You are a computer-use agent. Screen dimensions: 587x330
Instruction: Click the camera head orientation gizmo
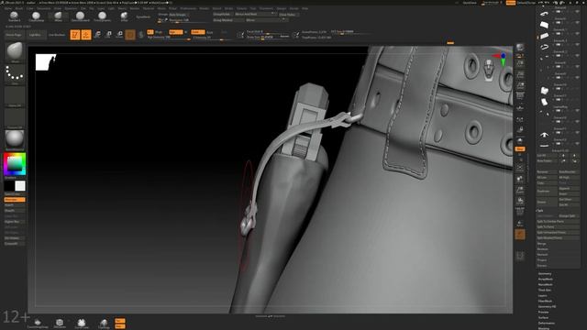pyautogui.click(x=489, y=70)
